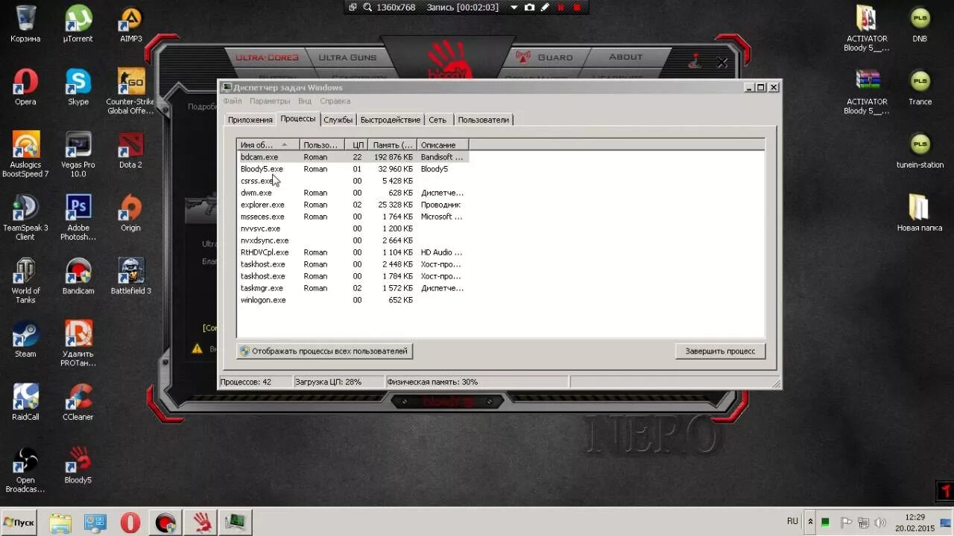The image size is (954, 536).
Task: Switch to the Пользователи tab
Action: point(484,120)
